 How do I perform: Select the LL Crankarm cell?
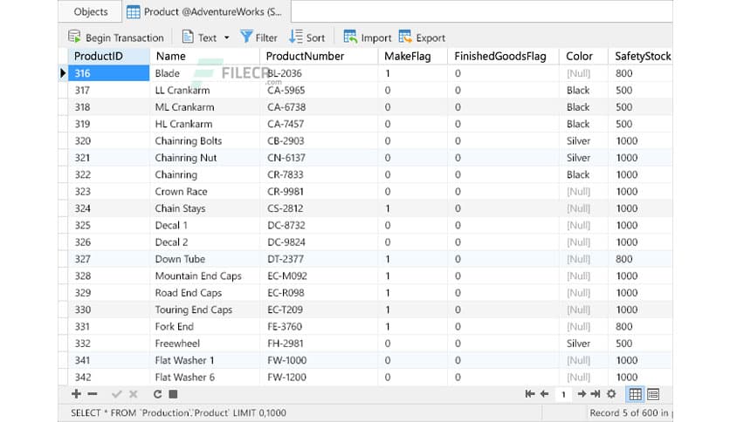click(x=205, y=90)
